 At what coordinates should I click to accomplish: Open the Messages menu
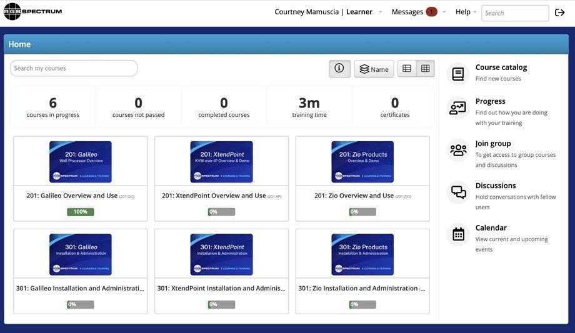[x=407, y=12]
